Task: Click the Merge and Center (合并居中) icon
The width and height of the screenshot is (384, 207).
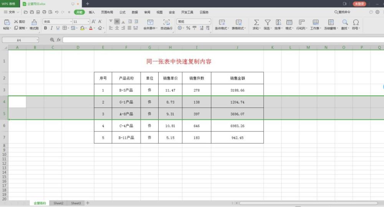Action: [x=151, y=22]
